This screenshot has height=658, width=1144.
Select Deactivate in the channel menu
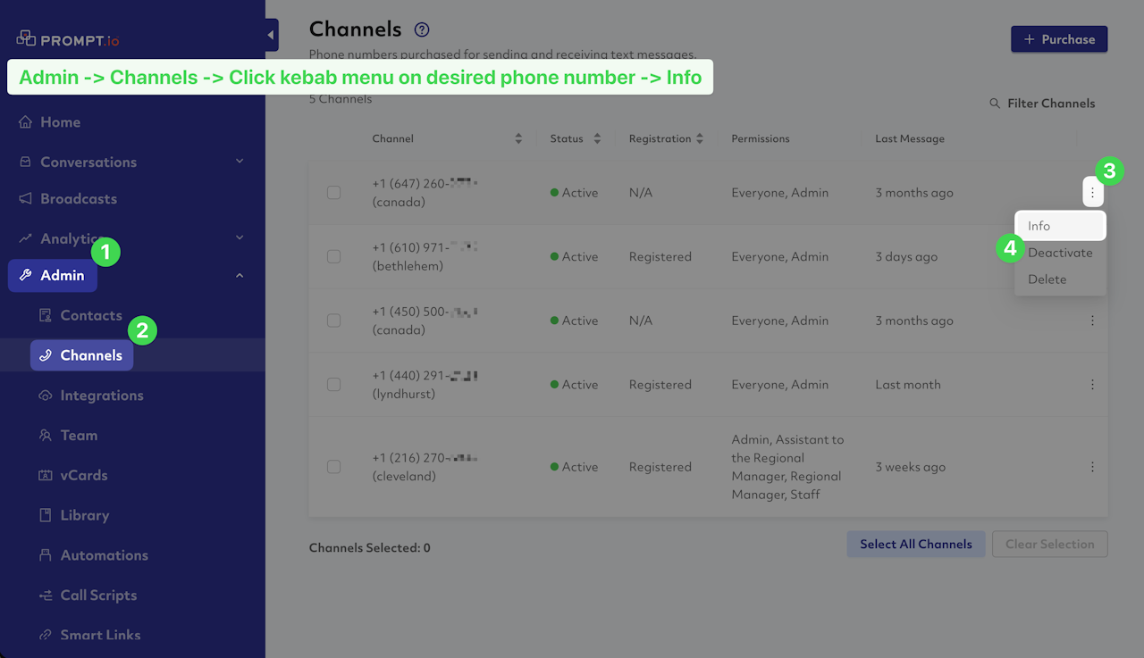pos(1060,253)
